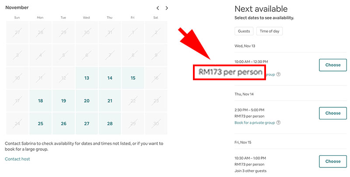Open help icon beside Nov 13 private group
The image size is (350, 177).
coord(278,74)
